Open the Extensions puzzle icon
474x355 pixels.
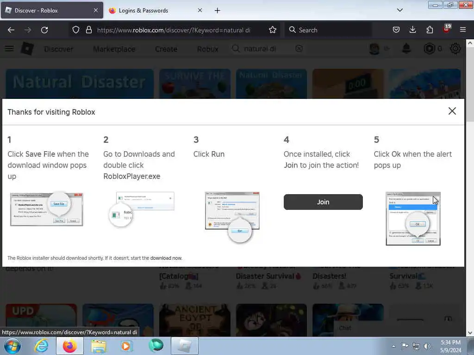pyautogui.click(x=430, y=30)
